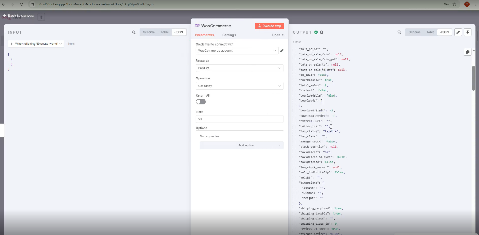This screenshot has width=479, height=235.
Task: Click the pencil icon to edit output
Action: tap(458, 32)
